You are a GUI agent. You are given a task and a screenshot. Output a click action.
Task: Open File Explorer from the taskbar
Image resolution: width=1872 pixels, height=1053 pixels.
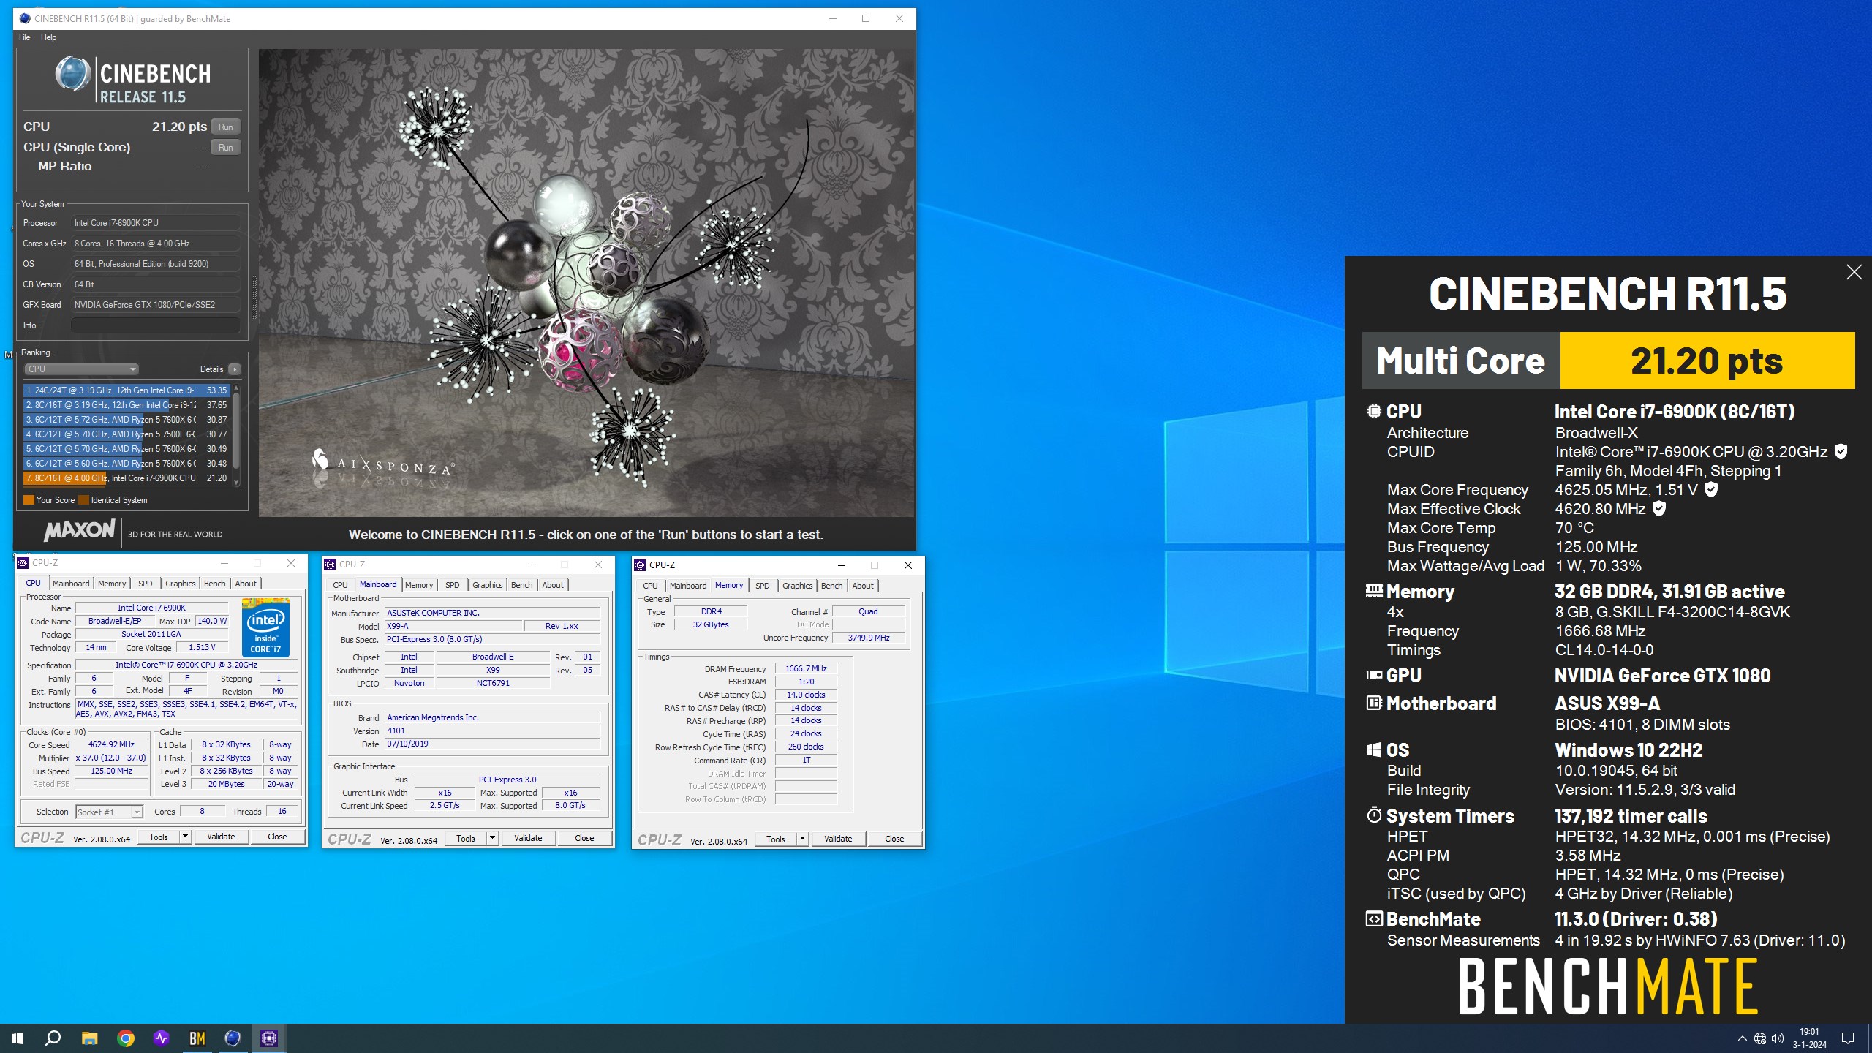point(89,1038)
